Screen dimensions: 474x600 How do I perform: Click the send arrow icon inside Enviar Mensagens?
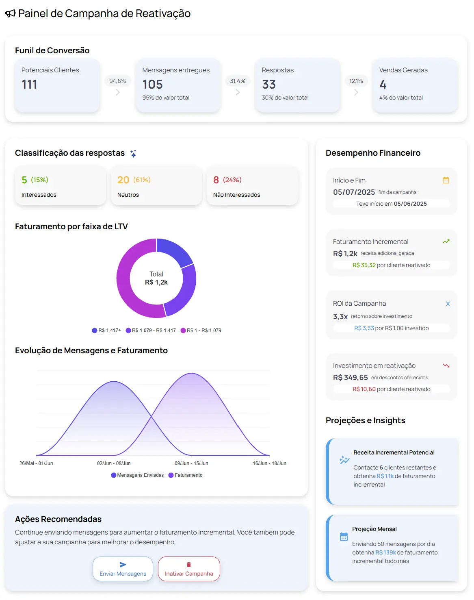[123, 563]
